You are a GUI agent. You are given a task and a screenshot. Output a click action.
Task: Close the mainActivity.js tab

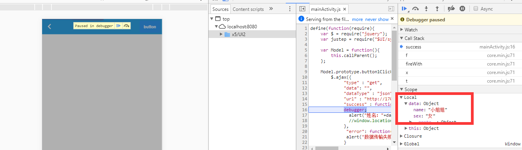tap(344, 9)
